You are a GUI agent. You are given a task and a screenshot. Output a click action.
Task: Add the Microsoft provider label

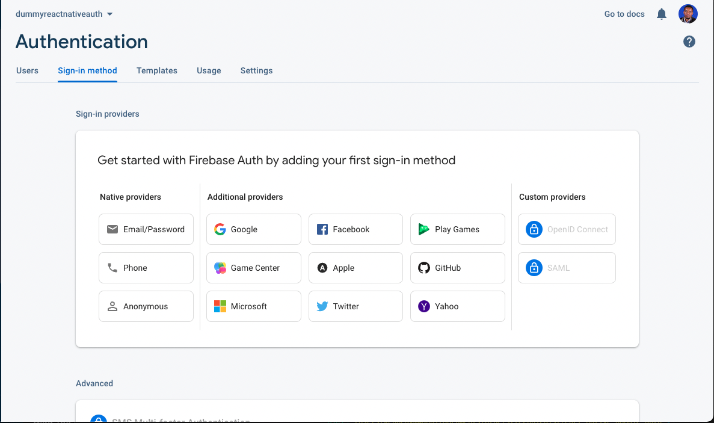pos(248,306)
